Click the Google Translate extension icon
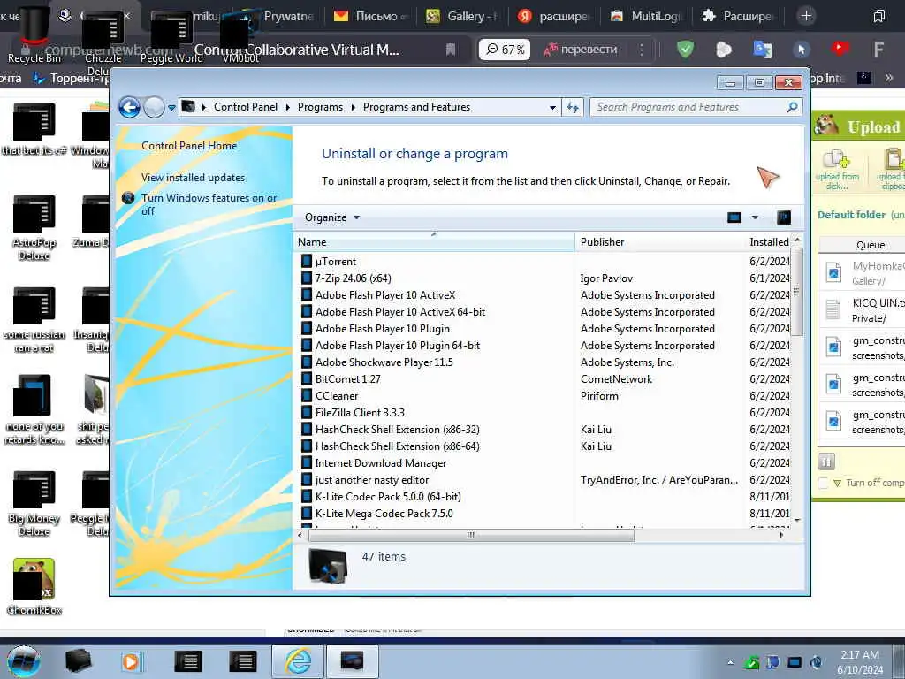Viewport: 905px width, 679px height. [x=763, y=50]
